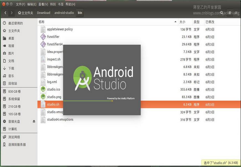Click the Android Studio splash logo
This screenshot has width=241, height=167.
tap(103, 78)
